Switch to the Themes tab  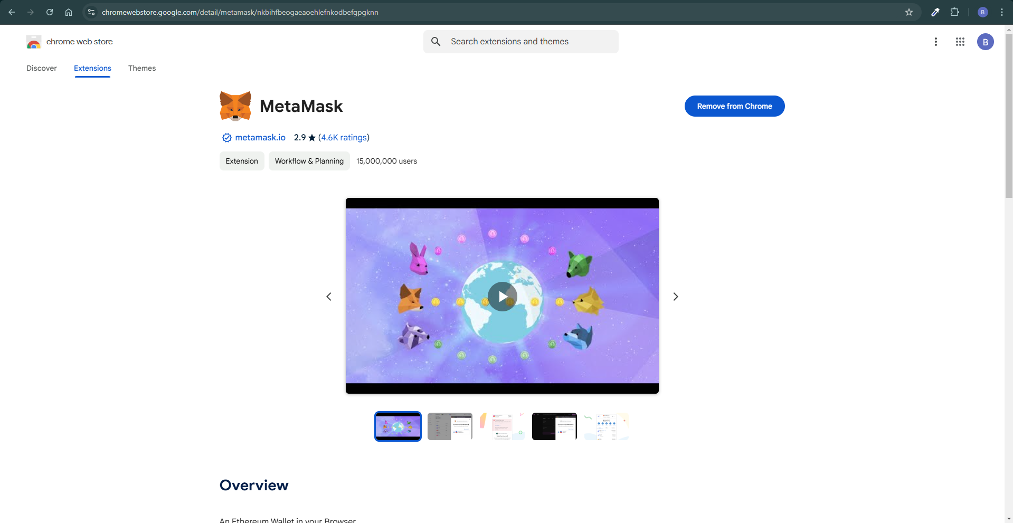(x=142, y=68)
